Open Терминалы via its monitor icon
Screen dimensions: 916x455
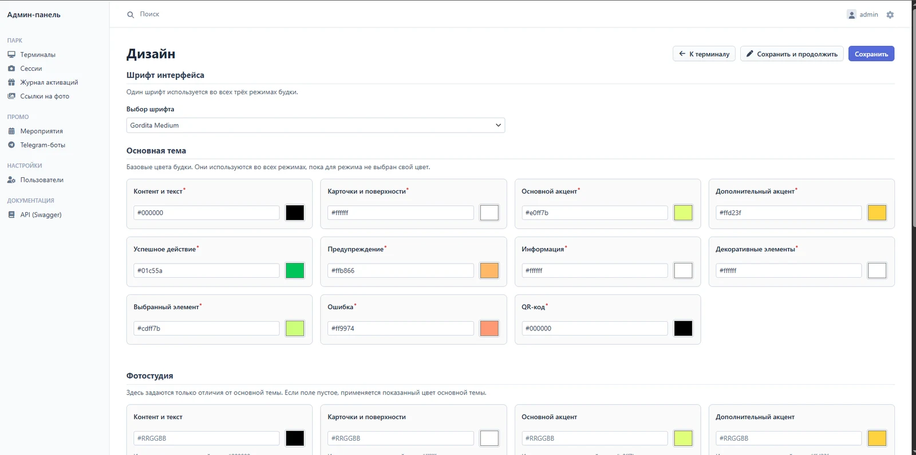[x=11, y=54]
